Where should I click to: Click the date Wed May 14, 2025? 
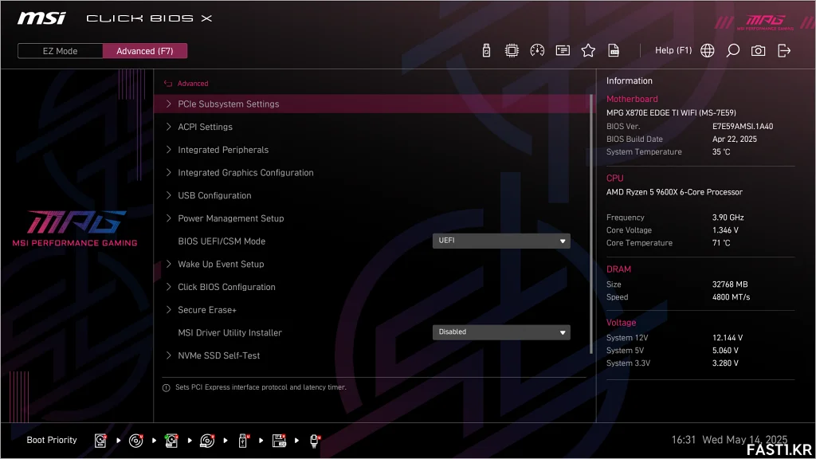tap(745, 440)
